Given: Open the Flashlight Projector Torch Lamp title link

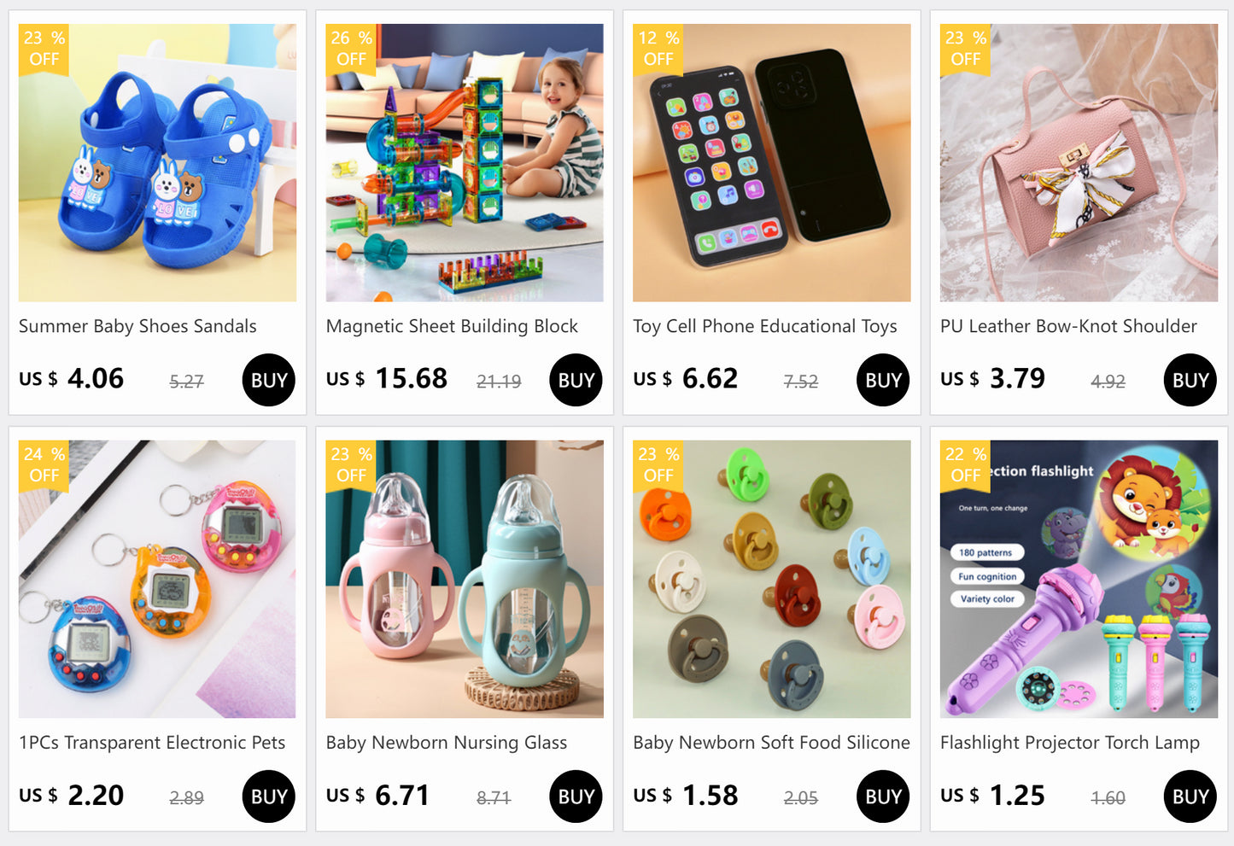Looking at the screenshot, I should (1070, 743).
